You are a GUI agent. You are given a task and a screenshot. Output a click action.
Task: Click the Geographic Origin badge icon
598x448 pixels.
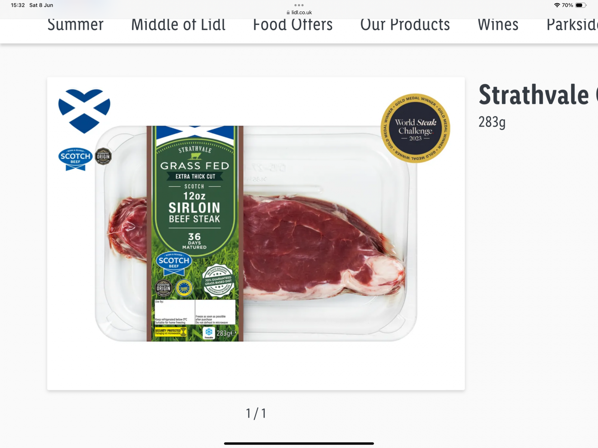point(103,156)
